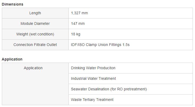Image resolution: width=195 pixels, height=107 pixels.
Task: Click the Dimensions section heading
Action: [x=12, y=4]
